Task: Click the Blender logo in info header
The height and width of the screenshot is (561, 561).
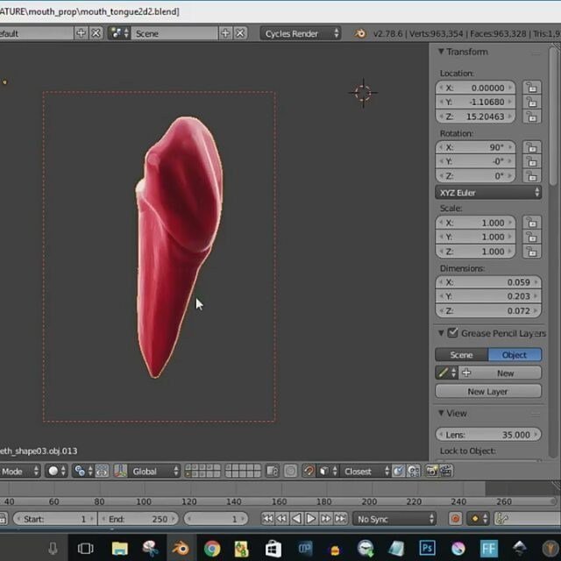Action: tap(360, 33)
